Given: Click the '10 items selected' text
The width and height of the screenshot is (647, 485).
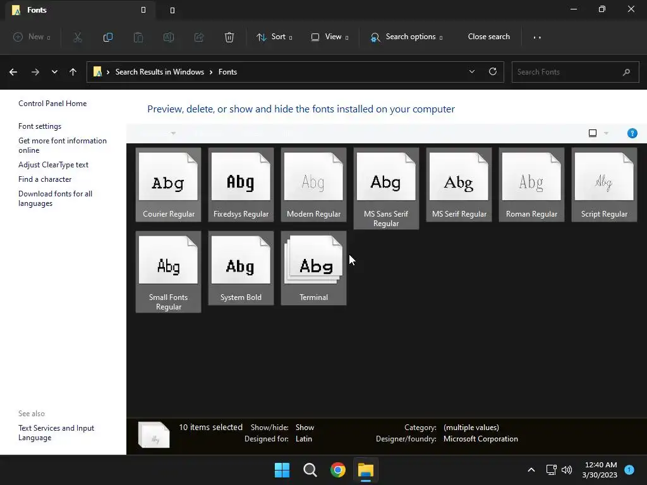Looking at the screenshot, I should 210,428.
